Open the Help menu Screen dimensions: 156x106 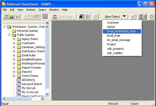[65, 10]
